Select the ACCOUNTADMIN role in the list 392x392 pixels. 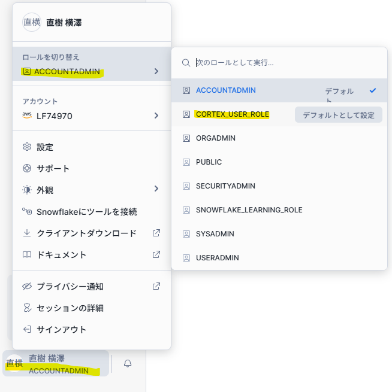[279, 90]
